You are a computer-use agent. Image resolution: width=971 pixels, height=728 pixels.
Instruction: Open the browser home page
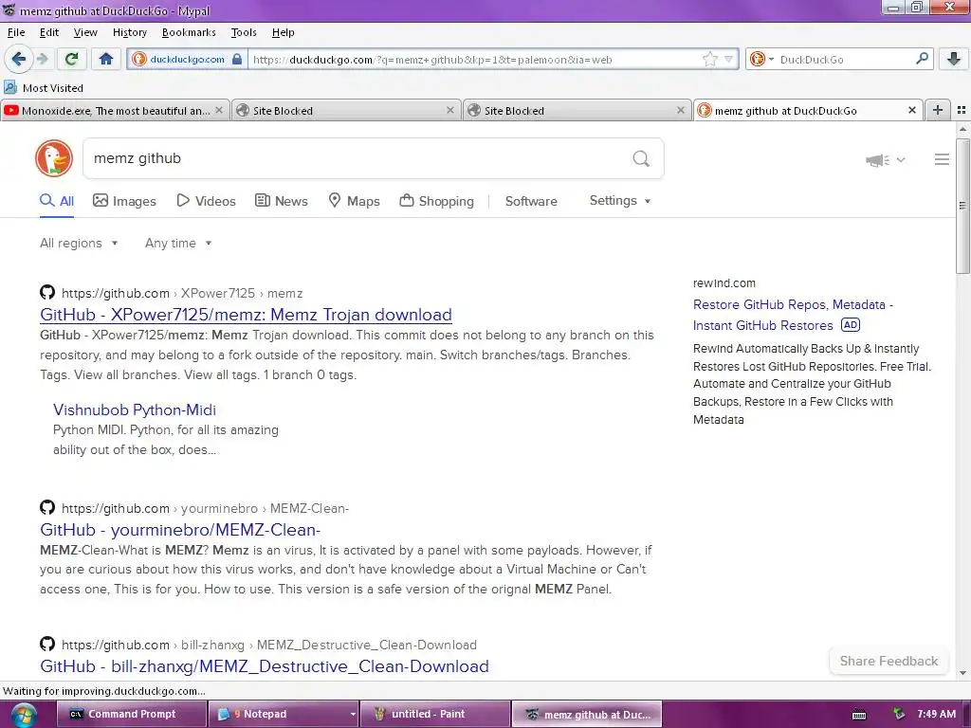tap(106, 59)
